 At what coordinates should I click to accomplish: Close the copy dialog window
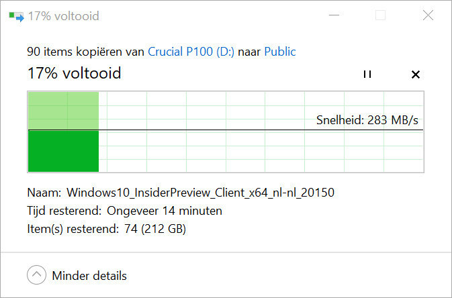point(428,15)
